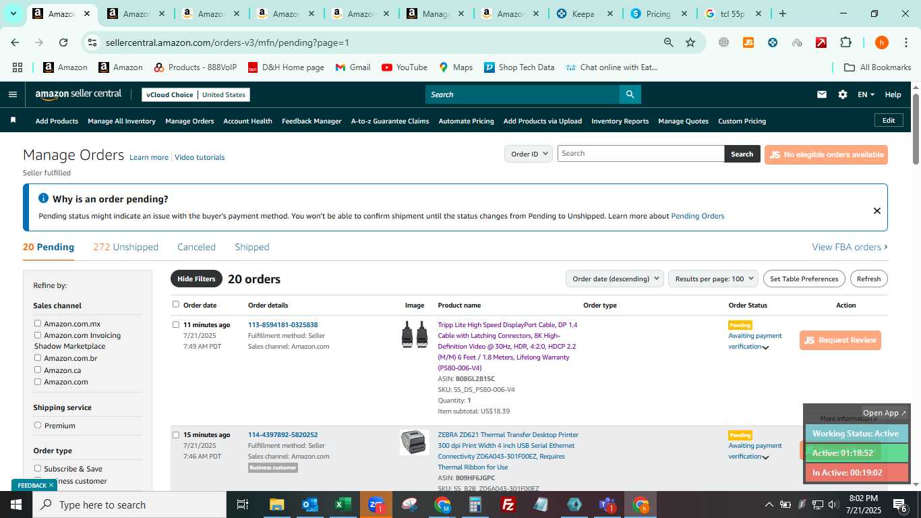921x518 pixels.
Task: Toggle the Amazon.ca filter
Action: pyautogui.click(x=38, y=370)
